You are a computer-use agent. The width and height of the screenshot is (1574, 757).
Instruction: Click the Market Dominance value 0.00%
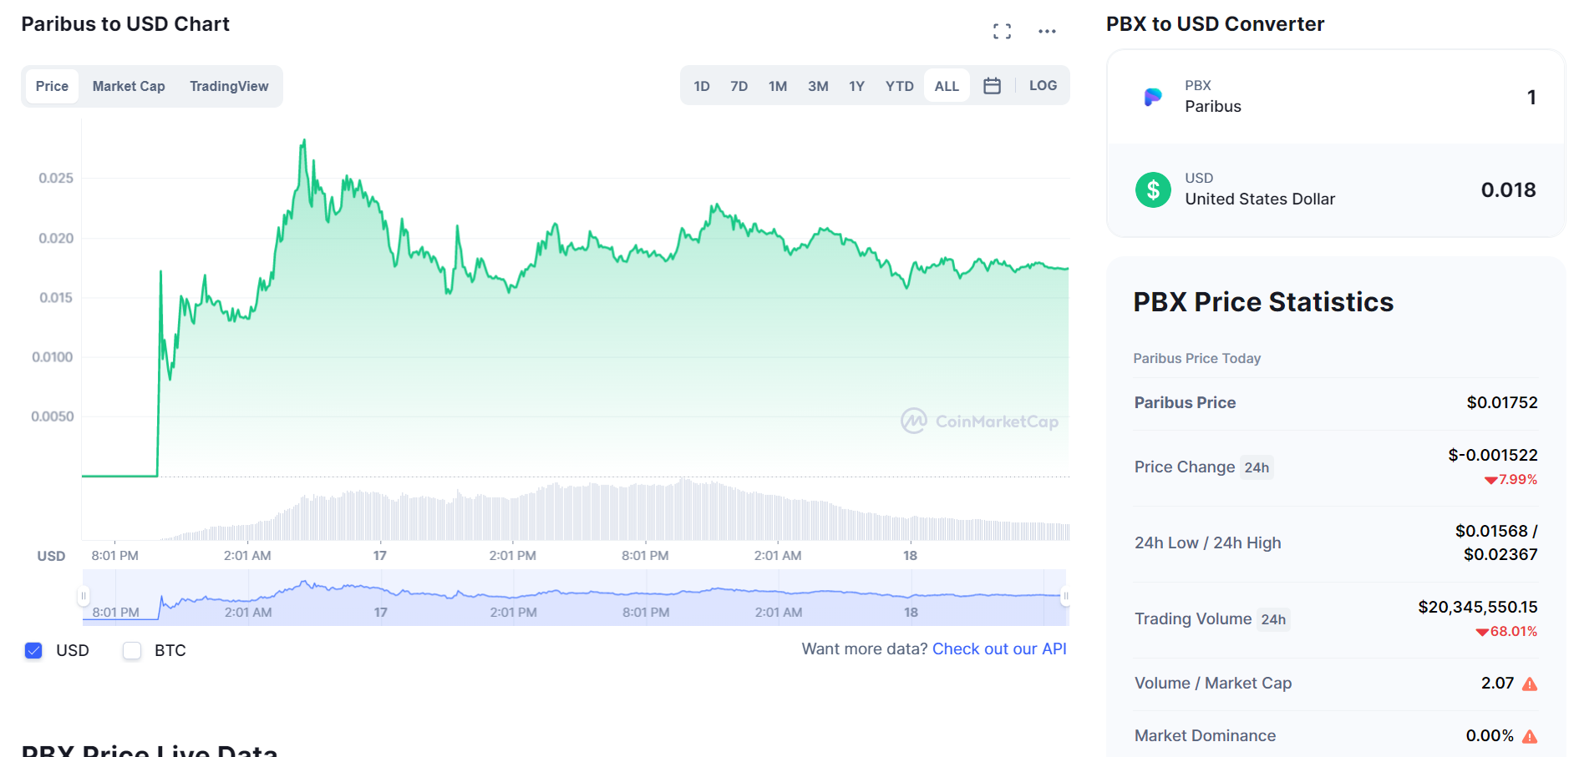tap(1490, 735)
